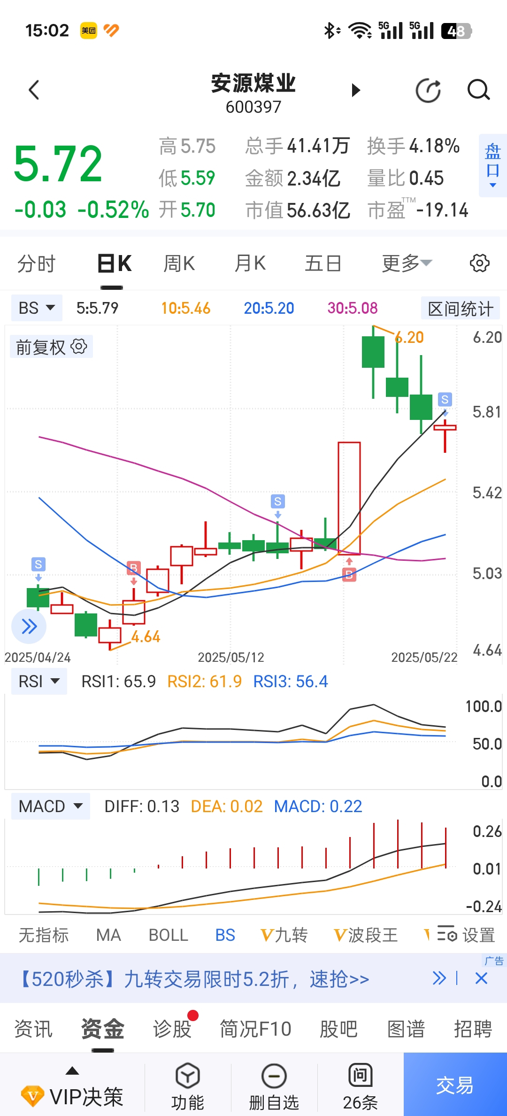The width and height of the screenshot is (507, 1116).
Task: Open the 简况F10 tab
Action: coord(255,1029)
